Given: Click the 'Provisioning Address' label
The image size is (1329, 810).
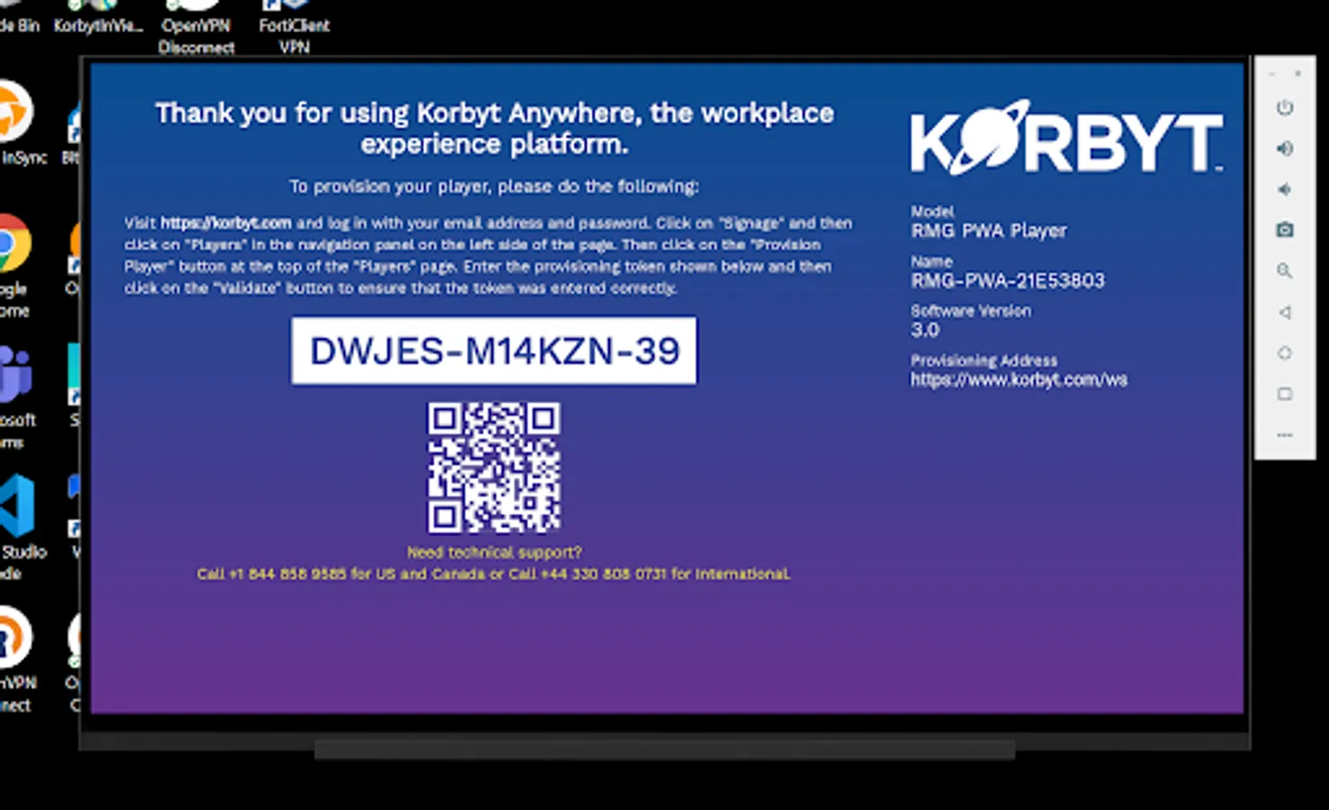Looking at the screenshot, I should [x=983, y=360].
